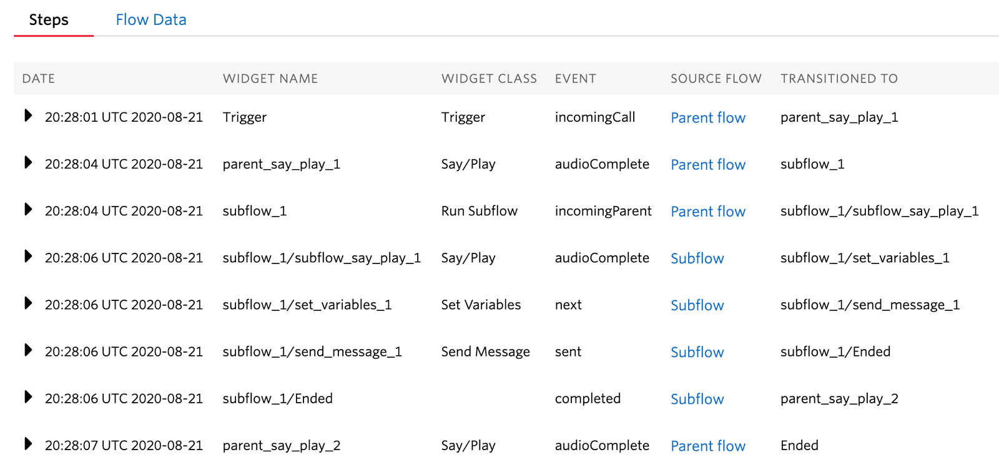Expand the parent_say_play_1 step details
This screenshot has width=999, height=467.
28,163
